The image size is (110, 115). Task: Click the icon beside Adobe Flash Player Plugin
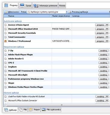point(5,55)
